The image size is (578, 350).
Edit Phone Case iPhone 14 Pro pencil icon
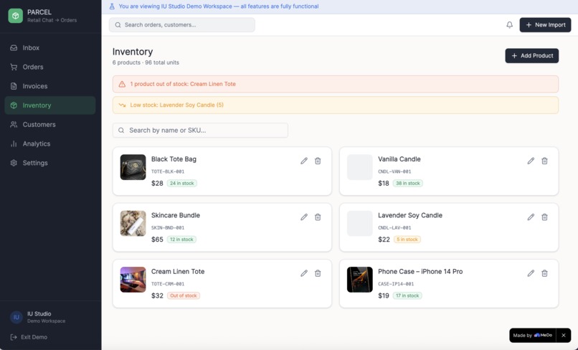[531, 273]
